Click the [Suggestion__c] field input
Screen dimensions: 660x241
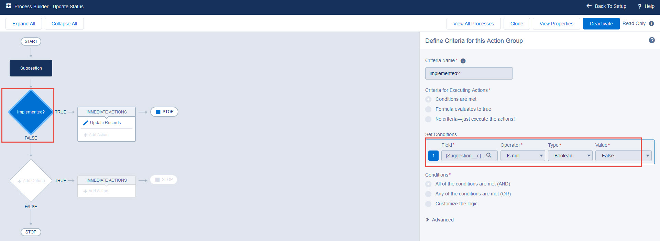click(x=470, y=156)
